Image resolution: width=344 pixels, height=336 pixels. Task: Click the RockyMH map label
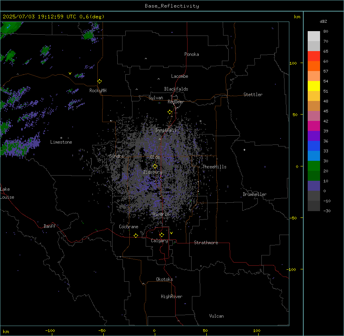pos(98,91)
